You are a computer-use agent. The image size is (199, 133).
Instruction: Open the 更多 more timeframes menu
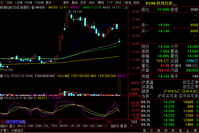pyautogui.click(x=50, y=2)
